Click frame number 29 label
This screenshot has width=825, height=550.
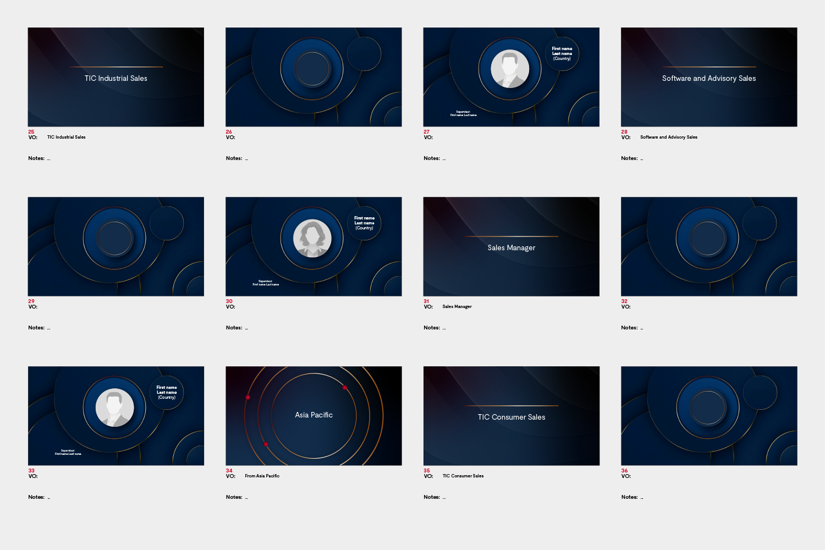coord(31,301)
